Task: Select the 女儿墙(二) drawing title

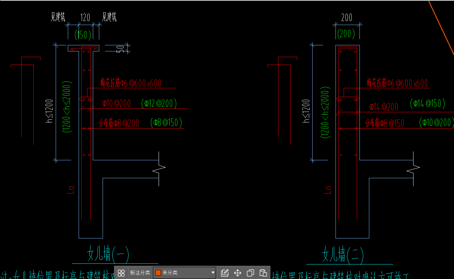Action: pyautogui.click(x=342, y=255)
